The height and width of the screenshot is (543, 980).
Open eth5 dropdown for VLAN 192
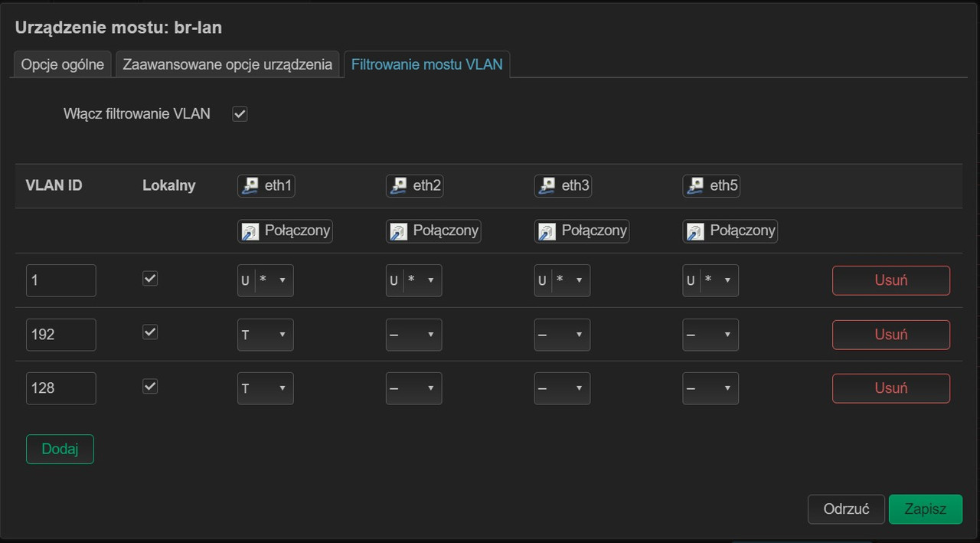(x=711, y=335)
